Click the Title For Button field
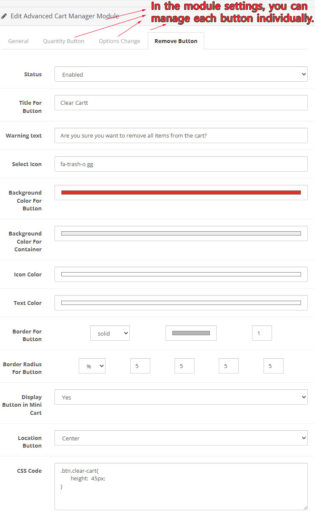315x520 pixels. pyautogui.click(x=181, y=103)
